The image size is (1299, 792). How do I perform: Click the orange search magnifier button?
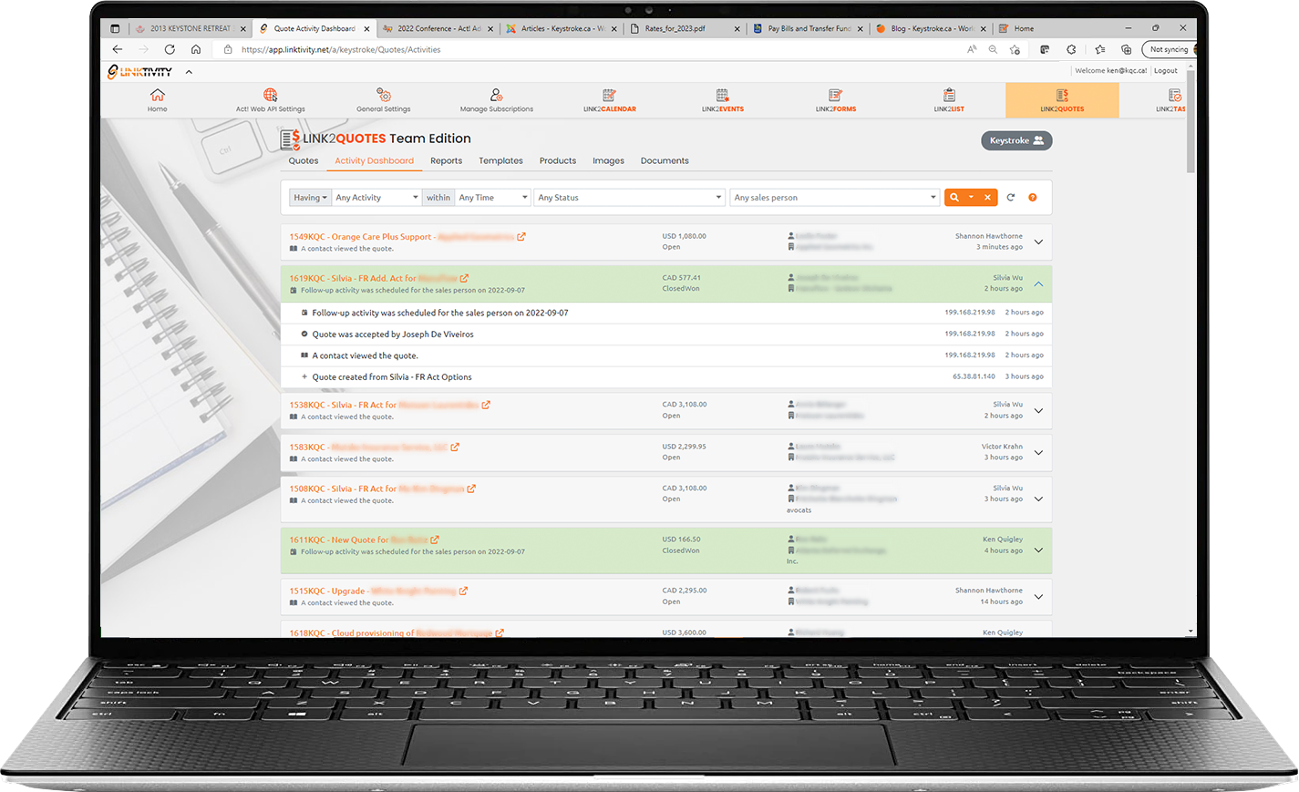click(x=954, y=197)
